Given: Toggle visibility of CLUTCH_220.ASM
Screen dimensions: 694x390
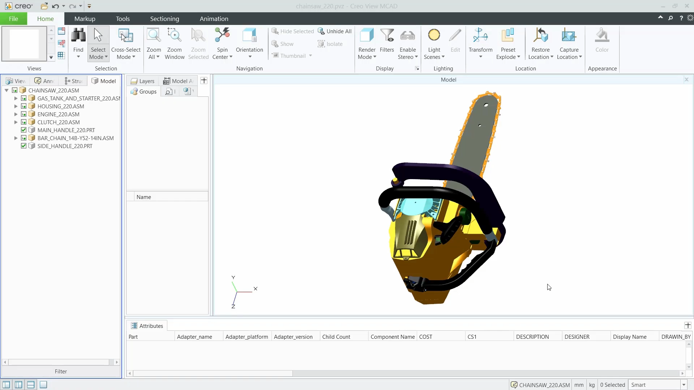Looking at the screenshot, I should coord(23,122).
